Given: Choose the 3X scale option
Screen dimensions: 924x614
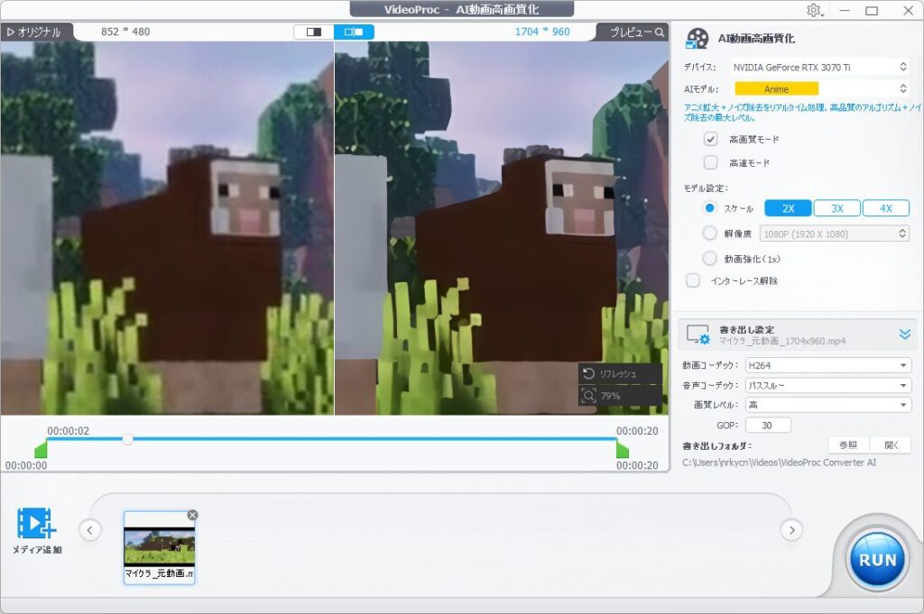Looking at the screenshot, I should click(x=837, y=208).
